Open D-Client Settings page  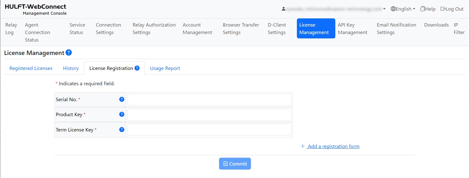click(277, 28)
